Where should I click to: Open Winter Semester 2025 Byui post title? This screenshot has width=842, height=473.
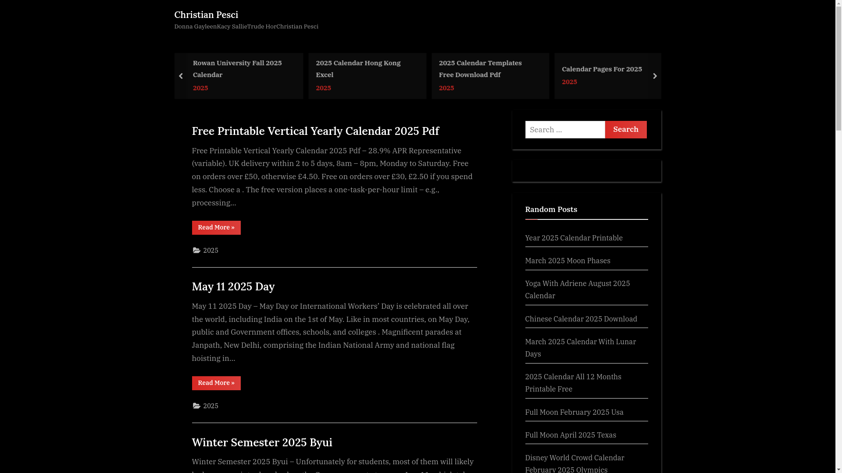pyautogui.click(x=262, y=442)
